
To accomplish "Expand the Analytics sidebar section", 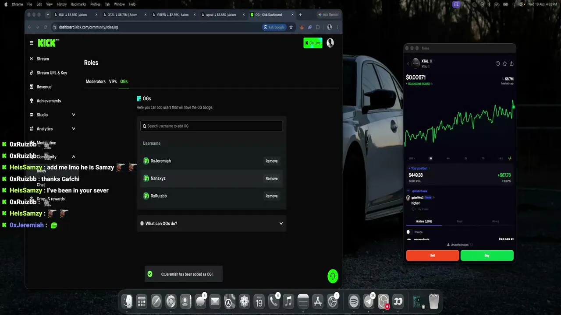I will click(x=74, y=129).
